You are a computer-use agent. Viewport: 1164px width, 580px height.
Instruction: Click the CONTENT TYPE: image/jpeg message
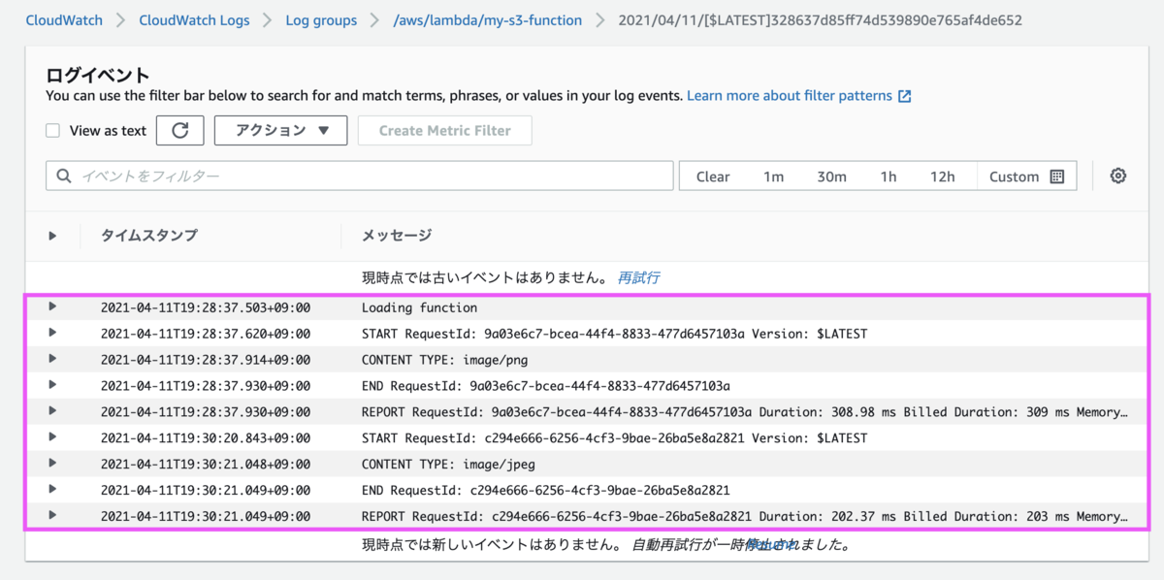coord(446,464)
